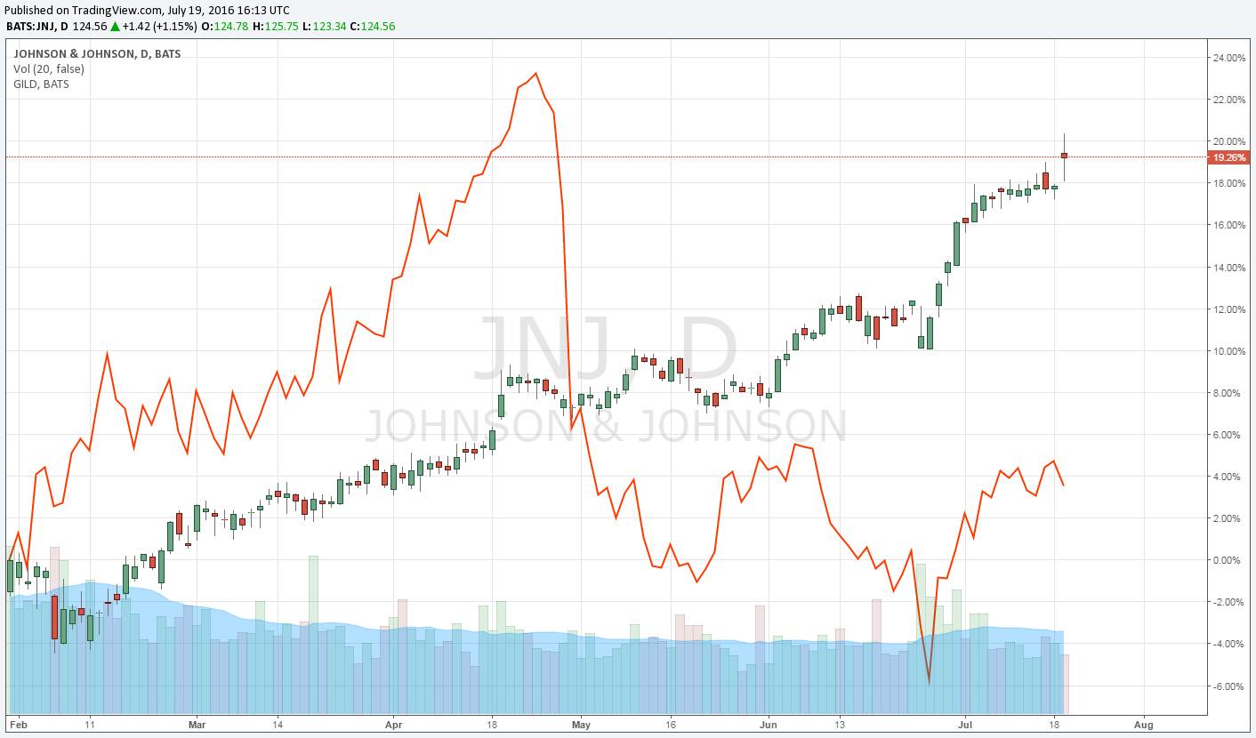Select the GILD, BATS comparison label
This screenshot has height=738, width=1256.
[41, 84]
